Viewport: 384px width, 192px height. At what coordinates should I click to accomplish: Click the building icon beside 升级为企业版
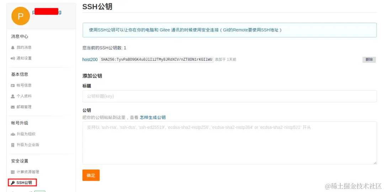click(x=13, y=145)
